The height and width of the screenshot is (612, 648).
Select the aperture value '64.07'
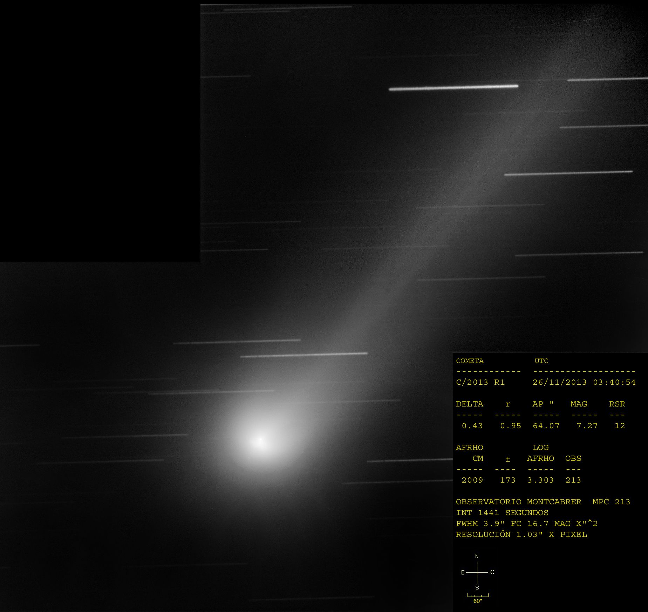tap(546, 426)
